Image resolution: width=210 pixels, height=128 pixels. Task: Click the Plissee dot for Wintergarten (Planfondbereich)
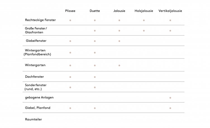(x=70, y=52)
